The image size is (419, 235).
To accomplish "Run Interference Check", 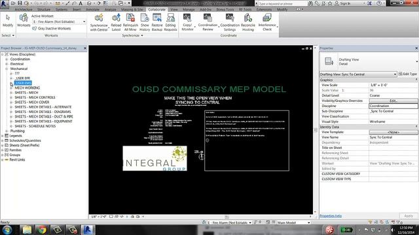I will point(267,23).
